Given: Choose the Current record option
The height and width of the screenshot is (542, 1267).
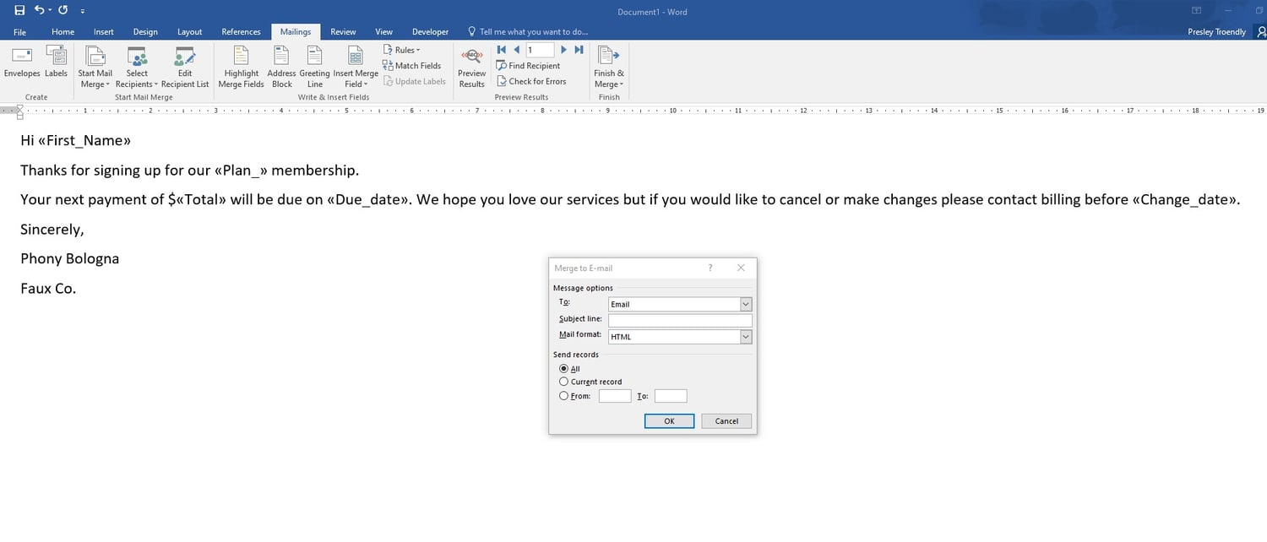Looking at the screenshot, I should coord(563,382).
